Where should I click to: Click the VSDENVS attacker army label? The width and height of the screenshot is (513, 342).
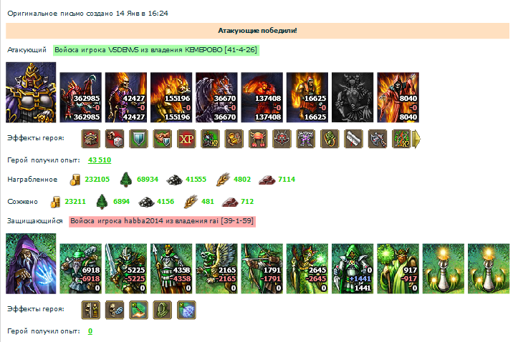pyautogui.click(x=156, y=50)
